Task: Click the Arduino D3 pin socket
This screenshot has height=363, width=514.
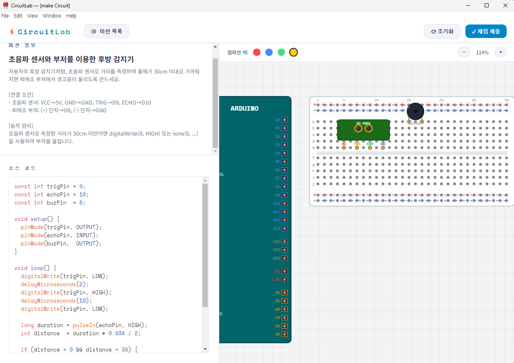Action: pos(285,145)
